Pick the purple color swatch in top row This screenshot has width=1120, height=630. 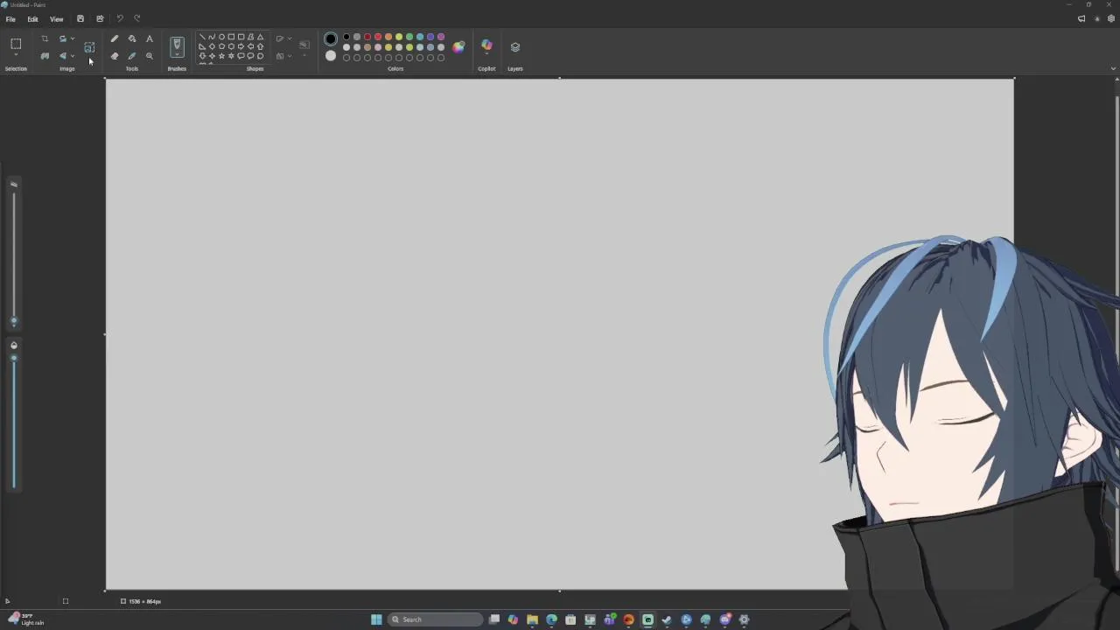tap(440, 38)
